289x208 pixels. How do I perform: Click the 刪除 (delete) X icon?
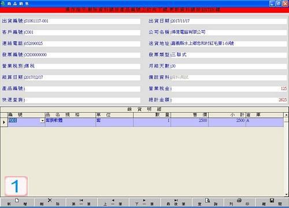50,200
